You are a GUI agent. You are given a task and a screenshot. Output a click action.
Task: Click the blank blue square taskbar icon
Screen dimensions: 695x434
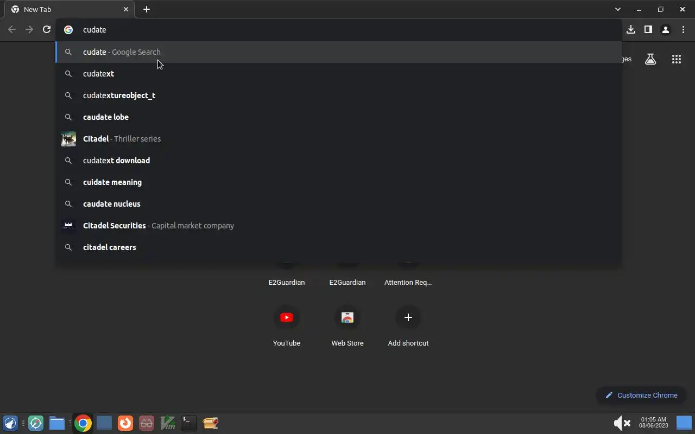tap(104, 423)
